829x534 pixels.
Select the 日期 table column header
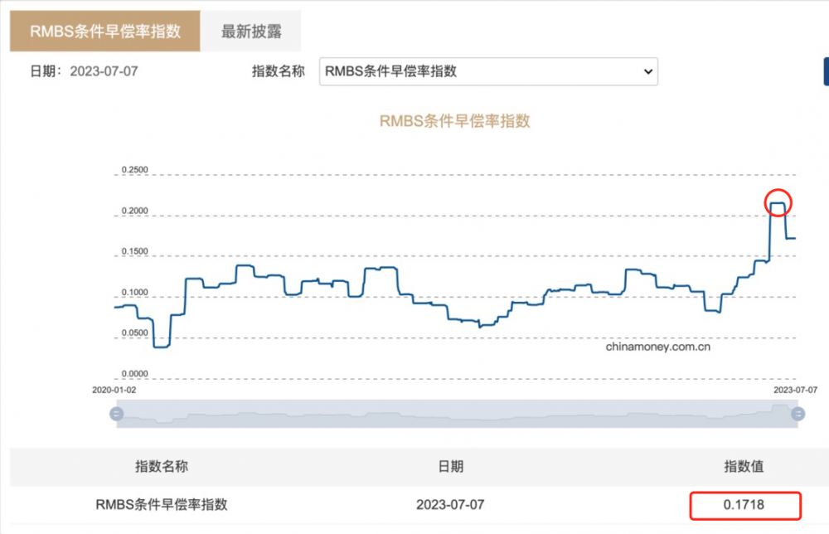(450, 466)
